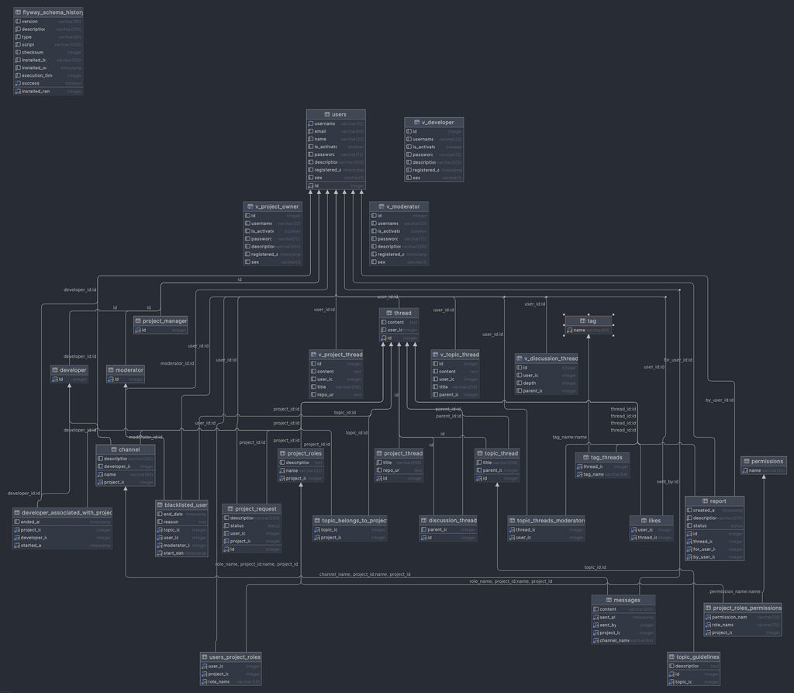Select the depth column in v_discussion_thread
This screenshot has width=794, height=693.
coord(529,383)
